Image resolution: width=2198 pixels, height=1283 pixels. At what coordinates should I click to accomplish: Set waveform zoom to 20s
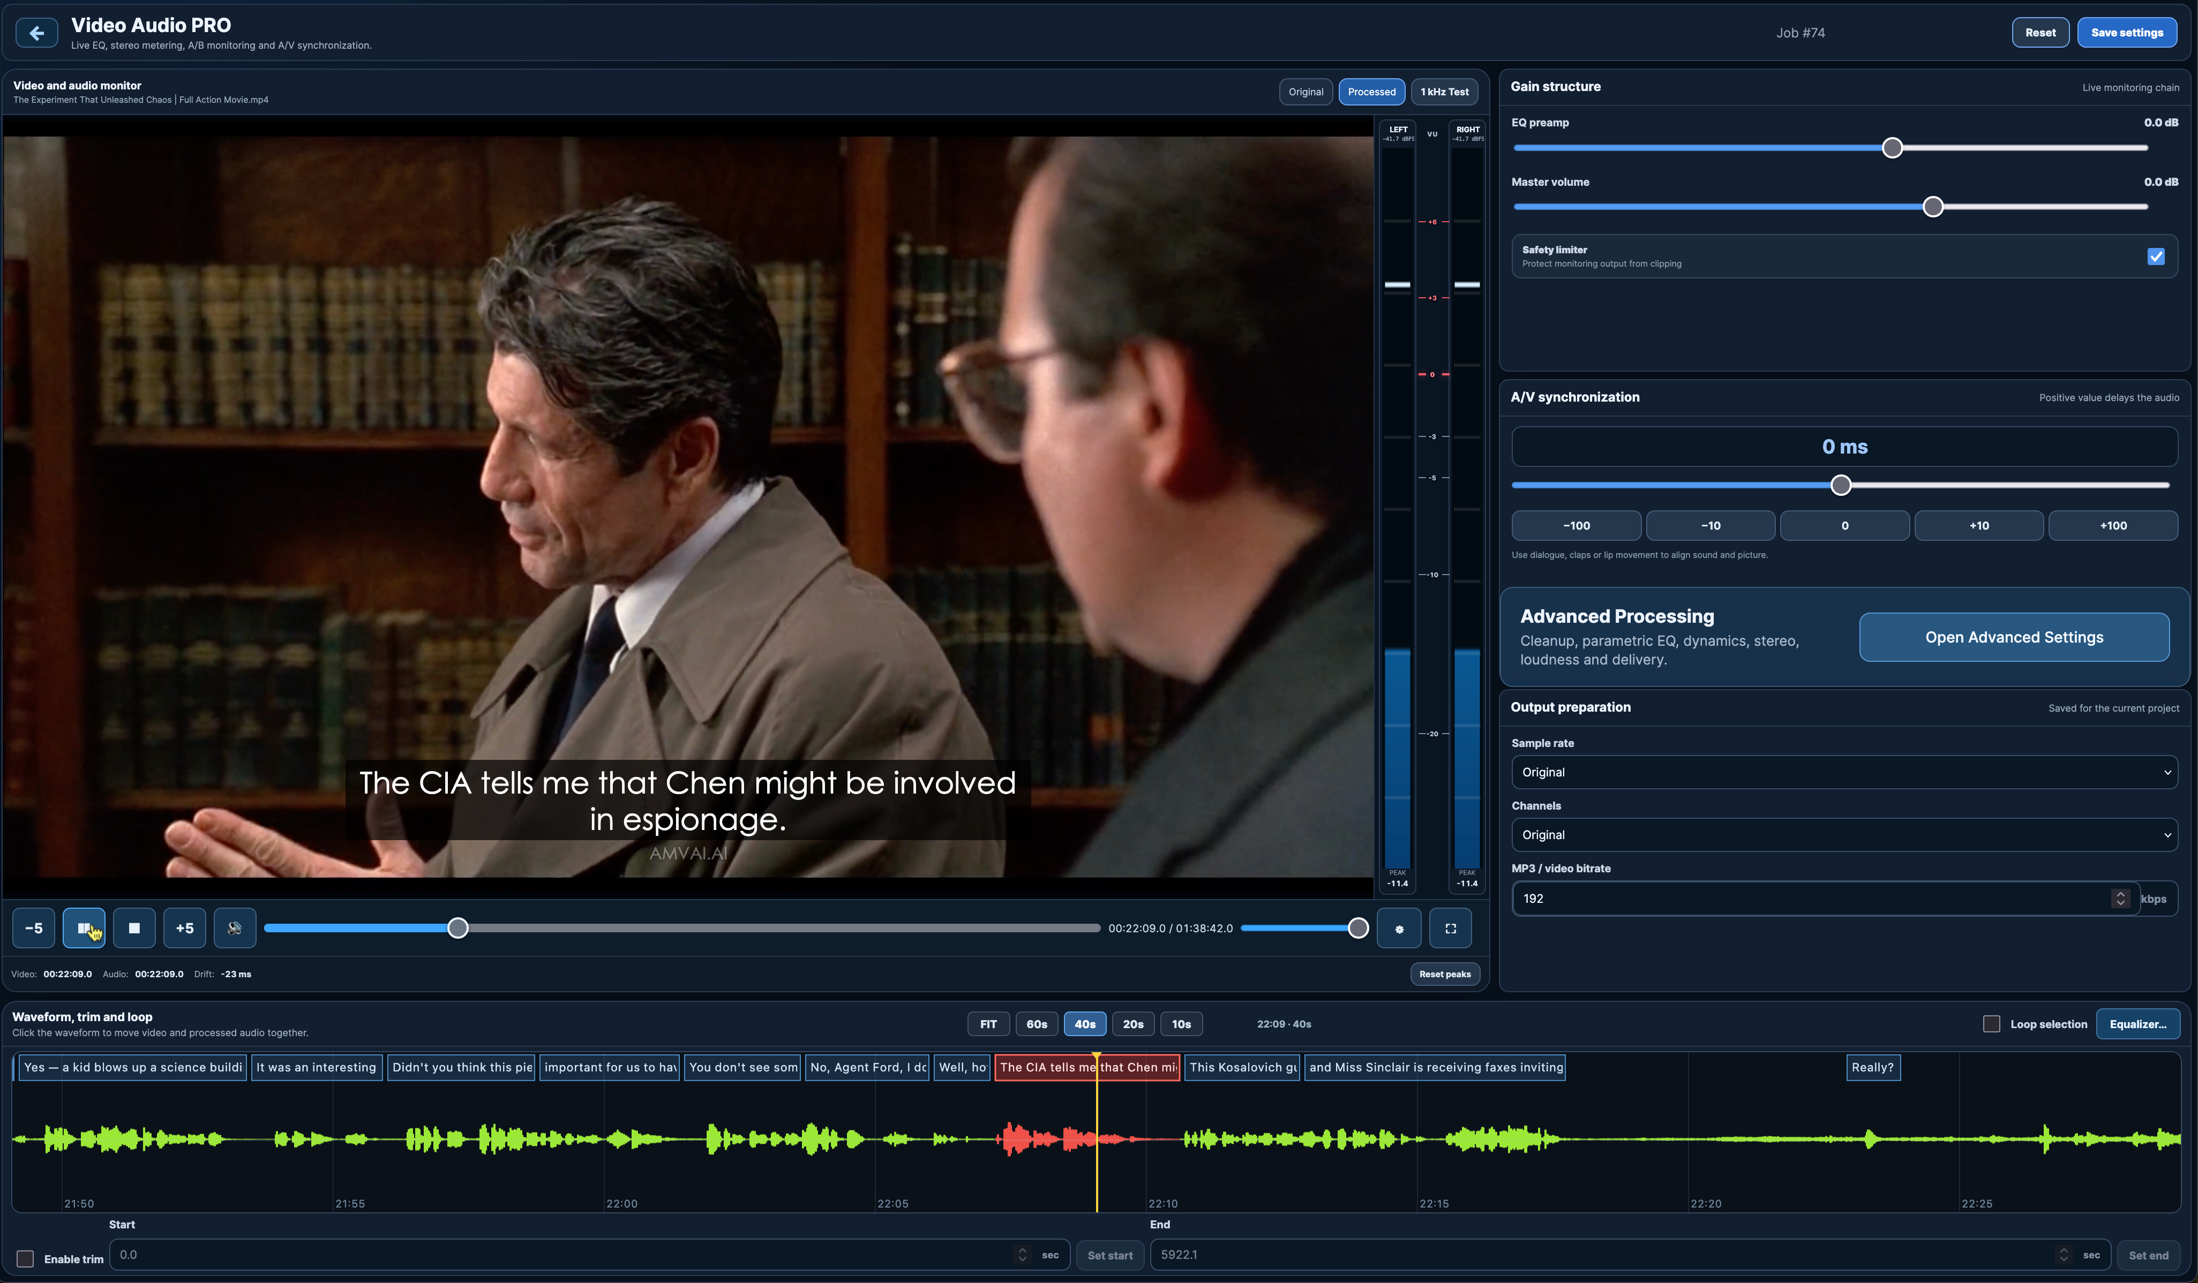1133,1024
